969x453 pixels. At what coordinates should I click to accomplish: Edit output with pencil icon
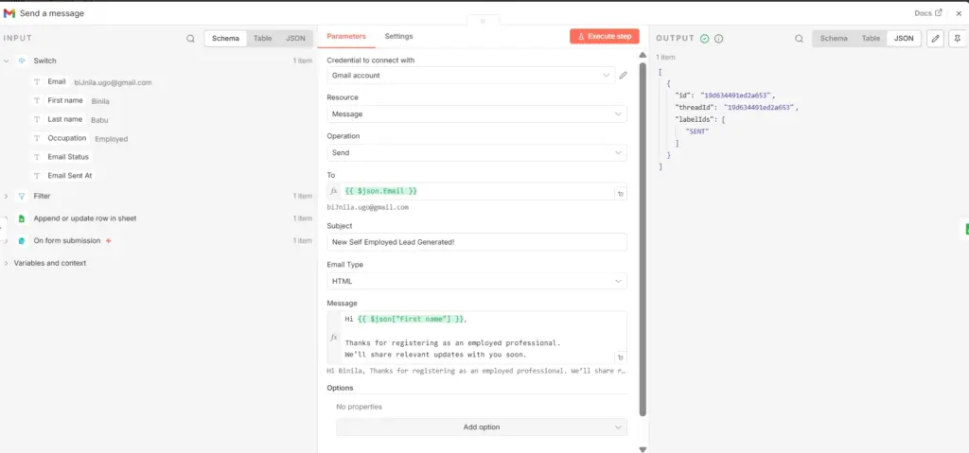936,39
